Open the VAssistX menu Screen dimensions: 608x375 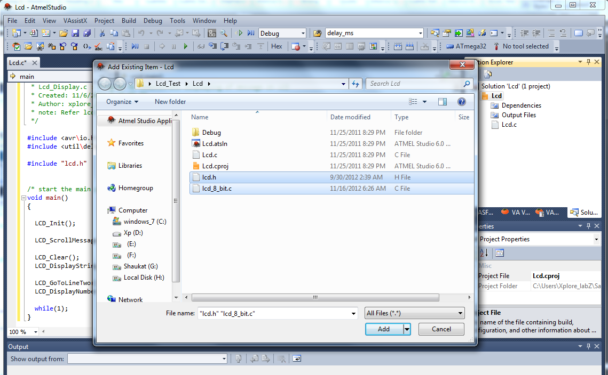click(75, 21)
